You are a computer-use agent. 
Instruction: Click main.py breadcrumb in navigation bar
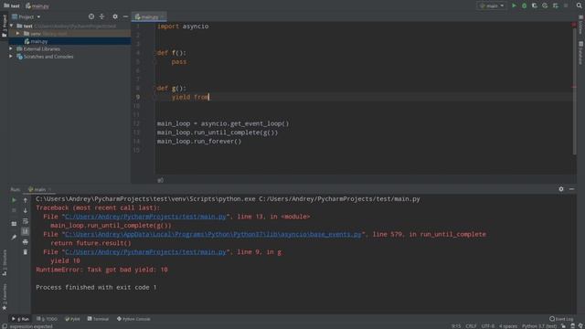pyautogui.click(x=37, y=6)
